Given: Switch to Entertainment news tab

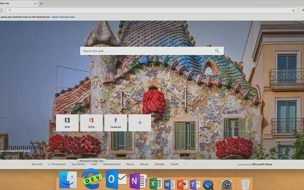Looking at the screenshot, I should [112, 164].
